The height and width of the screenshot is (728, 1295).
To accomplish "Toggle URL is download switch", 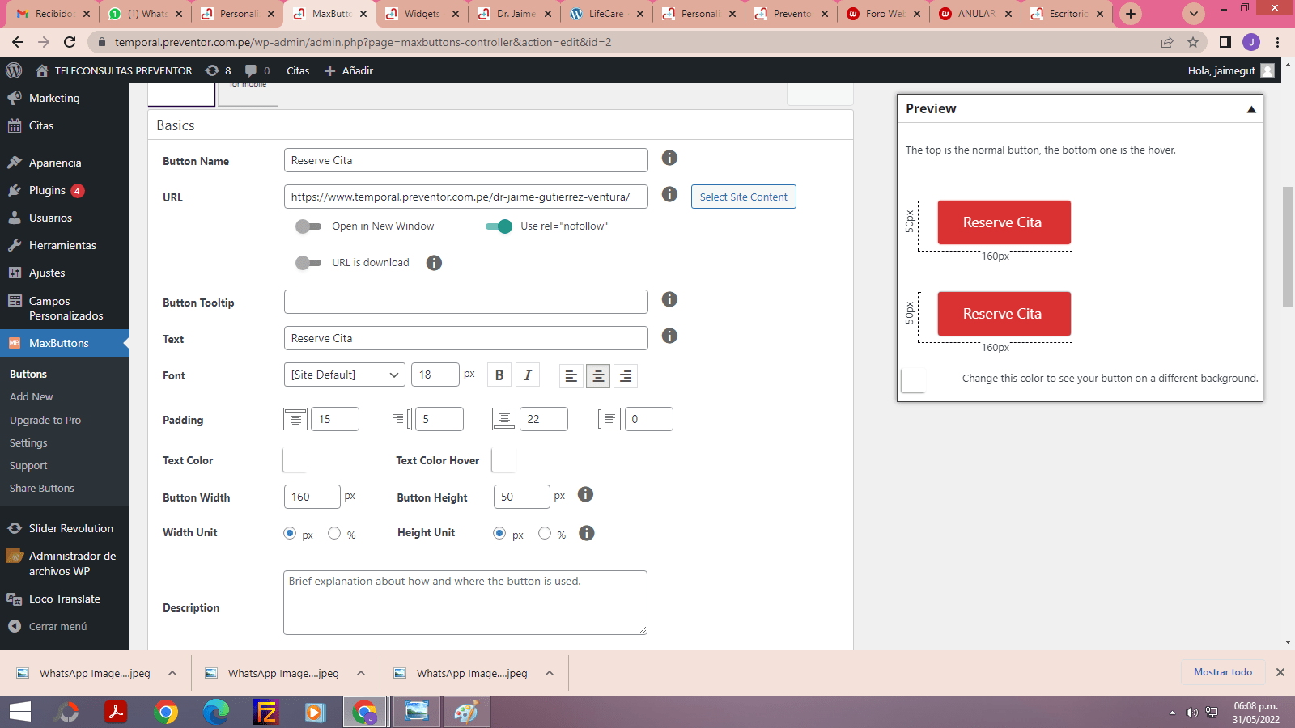I will point(308,263).
